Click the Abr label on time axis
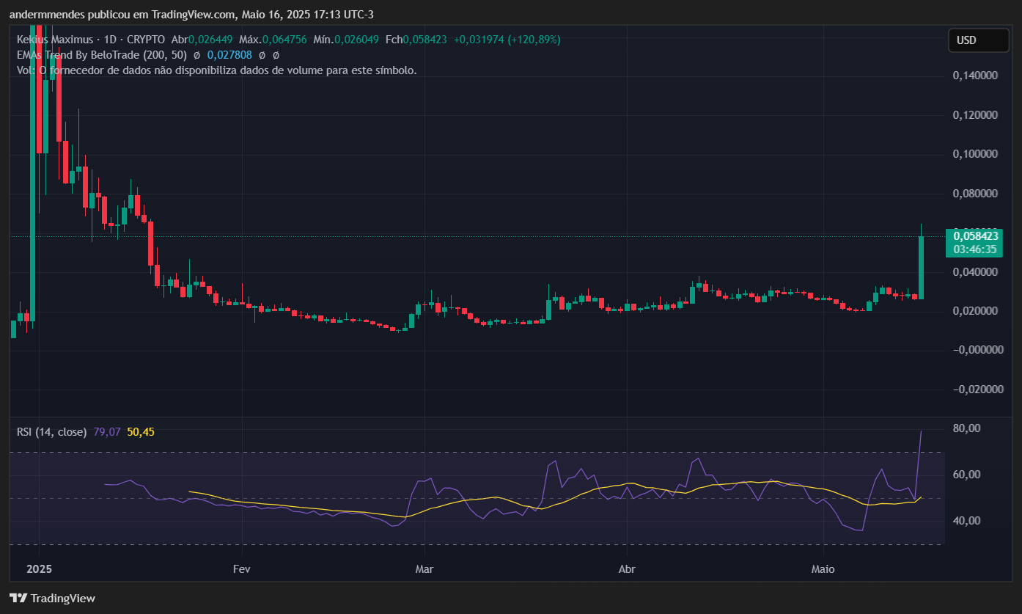 coord(627,569)
